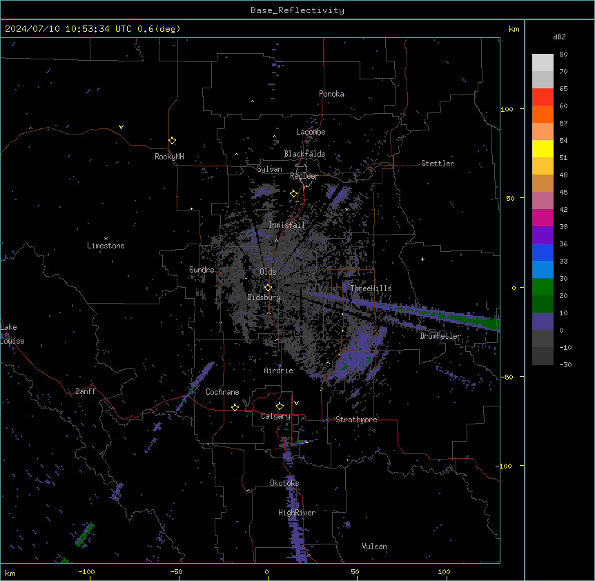The image size is (595, 581).
Task: Select the slate 10-0 dBZ legend swatch
Action: (543, 322)
